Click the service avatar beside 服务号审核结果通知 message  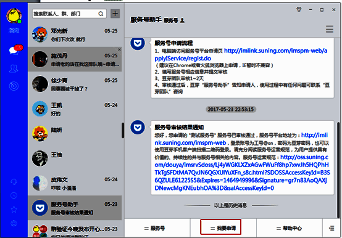click(138, 128)
